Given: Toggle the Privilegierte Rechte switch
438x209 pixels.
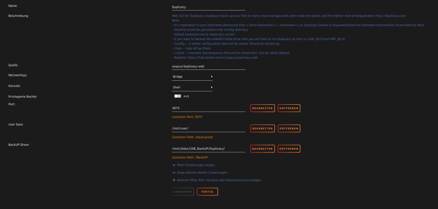Looking at the screenshot, I should pyautogui.click(x=178, y=96).
